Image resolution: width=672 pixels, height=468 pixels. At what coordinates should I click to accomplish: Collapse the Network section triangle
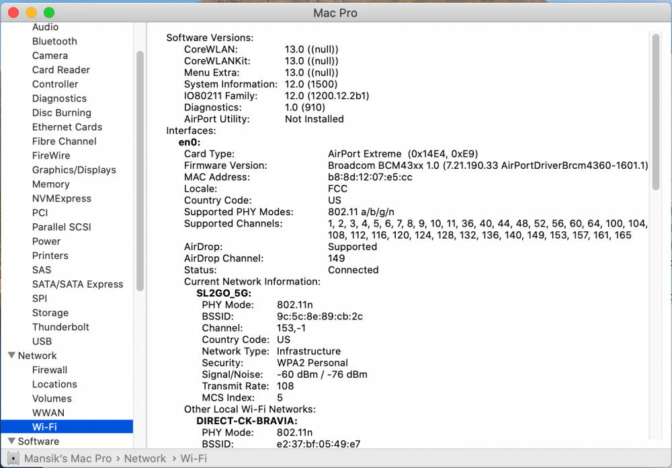pos(11,355)
